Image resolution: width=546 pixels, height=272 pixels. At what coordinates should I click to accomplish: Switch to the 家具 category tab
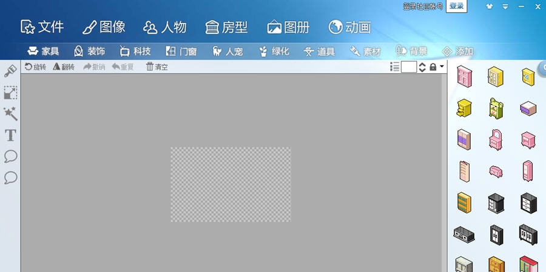[x=43, y=51]
